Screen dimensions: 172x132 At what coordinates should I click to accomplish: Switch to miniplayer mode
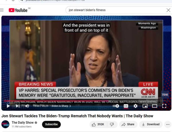(x=145, y=106)
